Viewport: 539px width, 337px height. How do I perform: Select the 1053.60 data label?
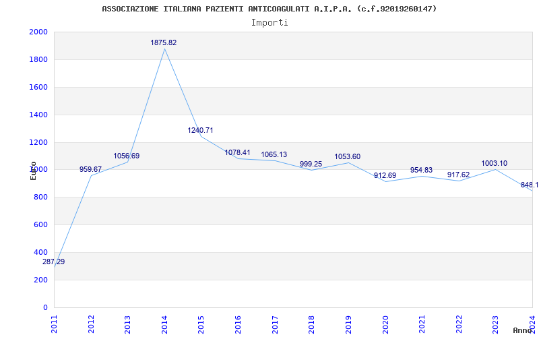pyautogui.click(x=348, y=156)
